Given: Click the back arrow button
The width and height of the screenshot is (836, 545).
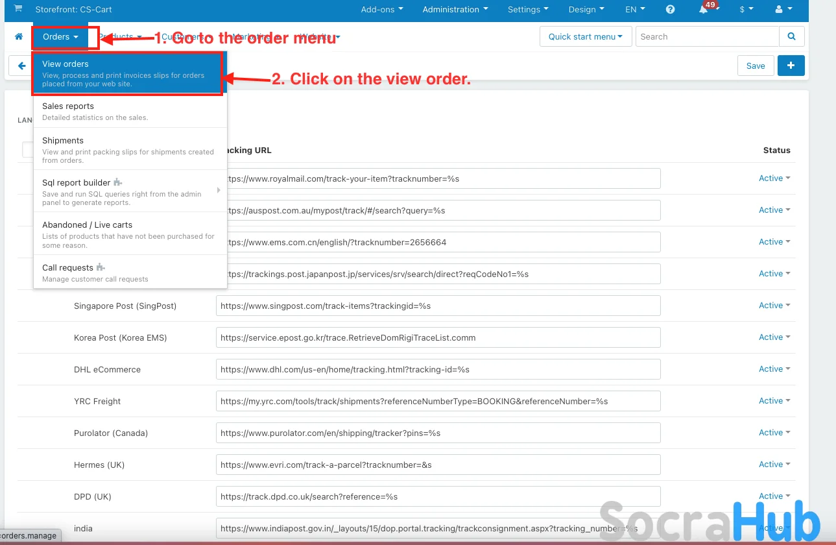Looking at the screenshot, I should pos(21,66).
